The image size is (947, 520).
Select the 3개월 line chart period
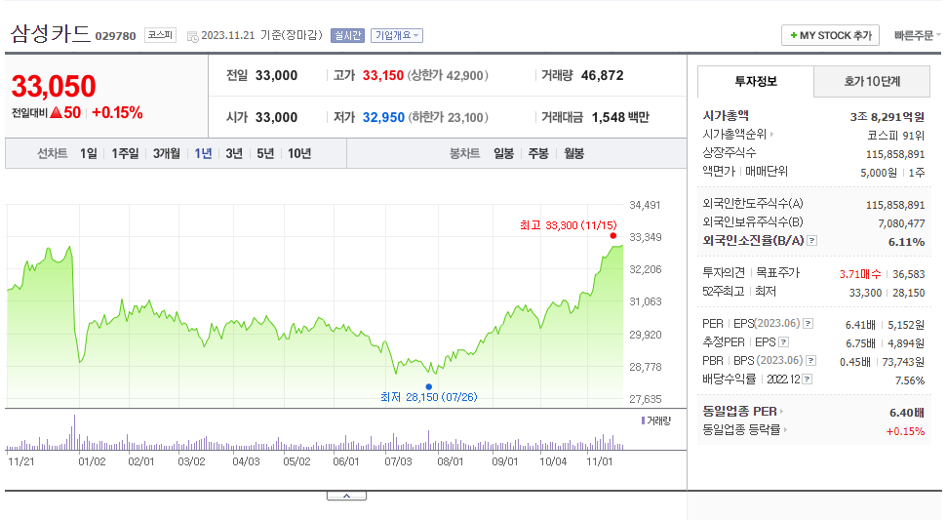[166, 153]
